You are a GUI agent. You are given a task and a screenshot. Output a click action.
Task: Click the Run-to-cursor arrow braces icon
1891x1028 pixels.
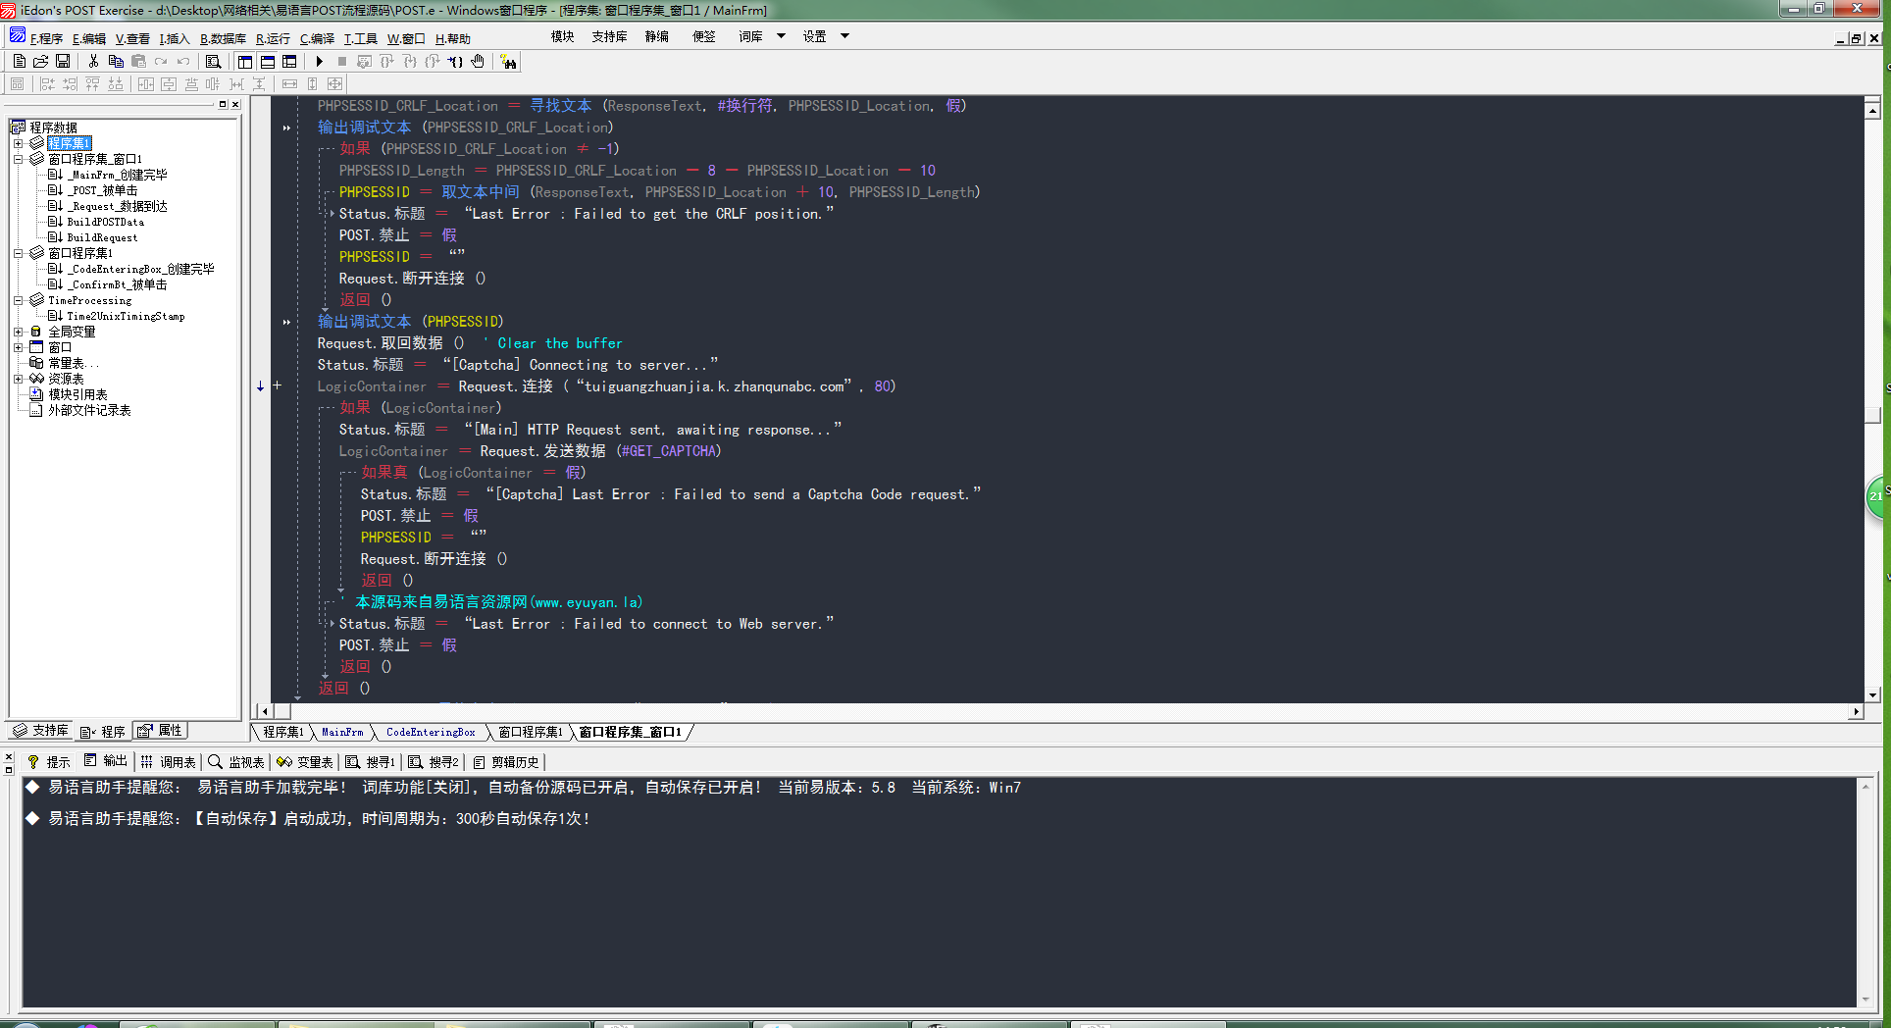(455, 61)
